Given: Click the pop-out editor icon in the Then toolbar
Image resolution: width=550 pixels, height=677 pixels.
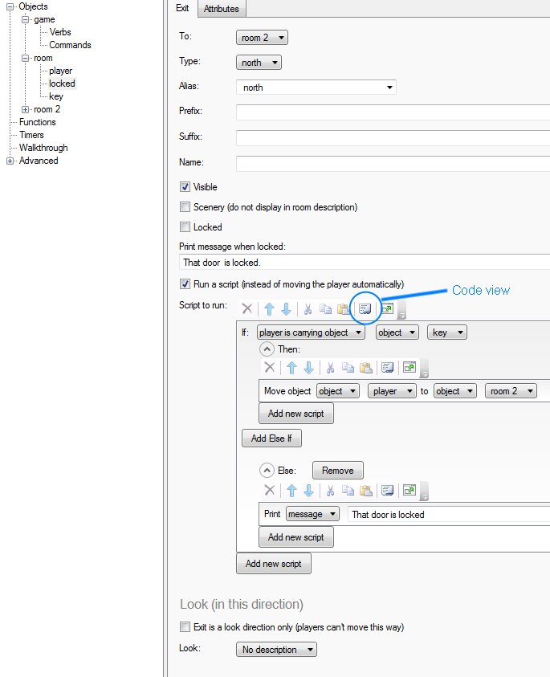Looking at the screenshot, I should click(x=409, y=367).
